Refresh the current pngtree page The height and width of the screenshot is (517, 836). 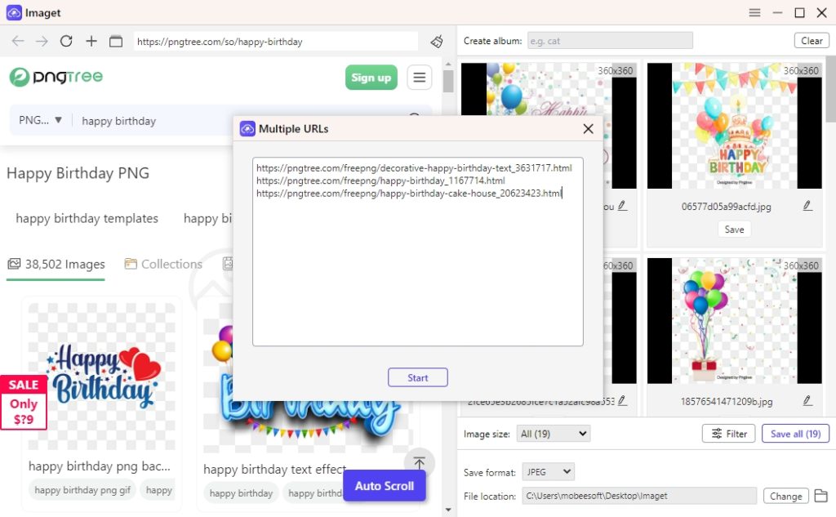[66, 41]
